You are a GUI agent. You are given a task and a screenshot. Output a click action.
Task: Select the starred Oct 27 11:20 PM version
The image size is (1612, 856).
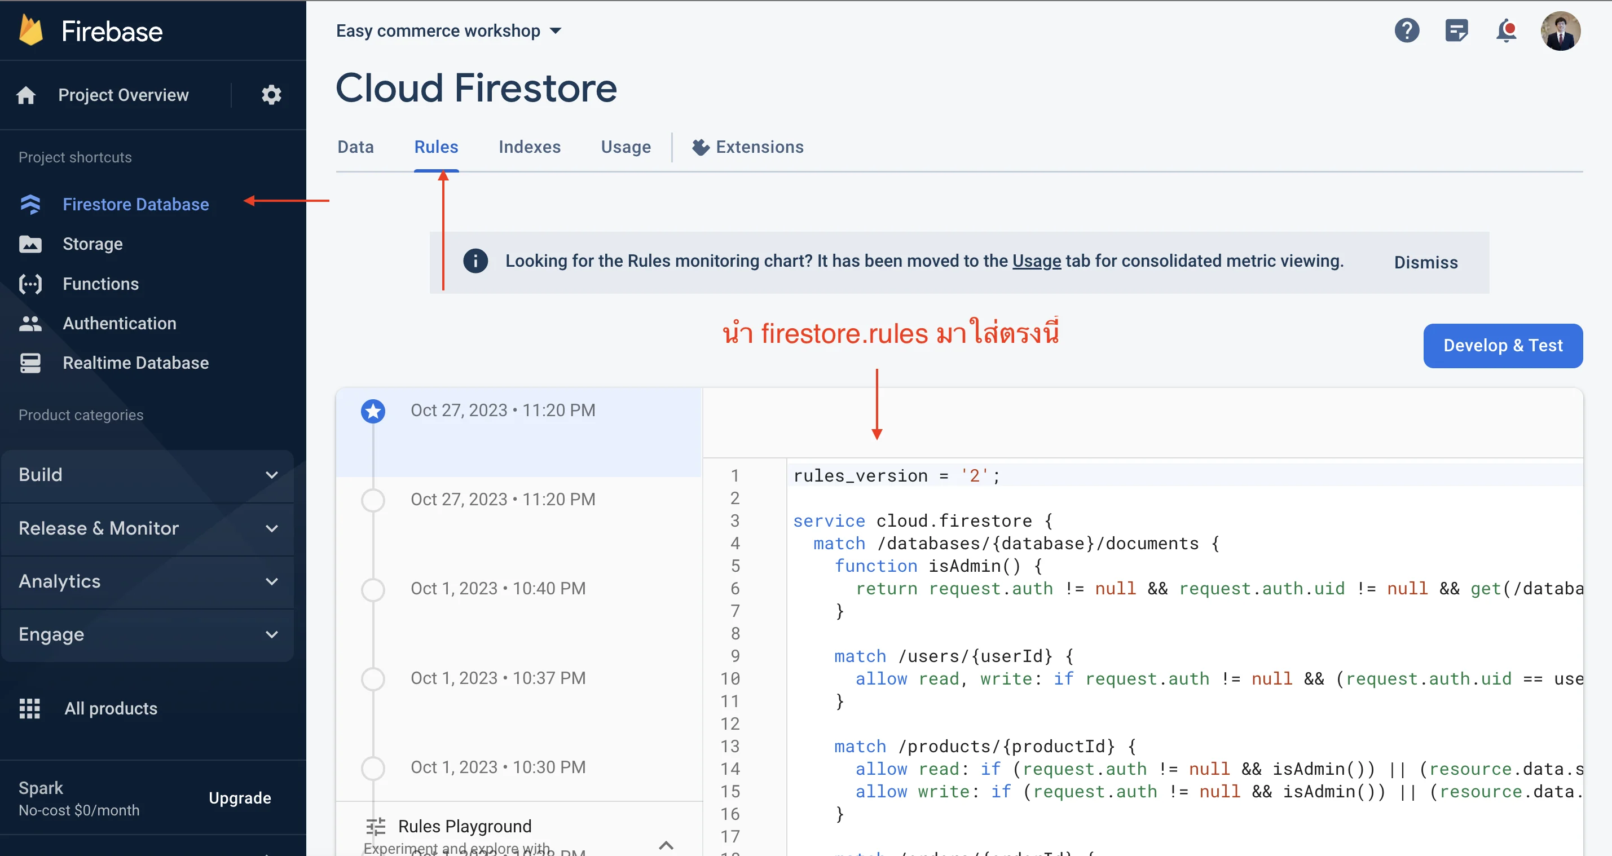point(519,432)
